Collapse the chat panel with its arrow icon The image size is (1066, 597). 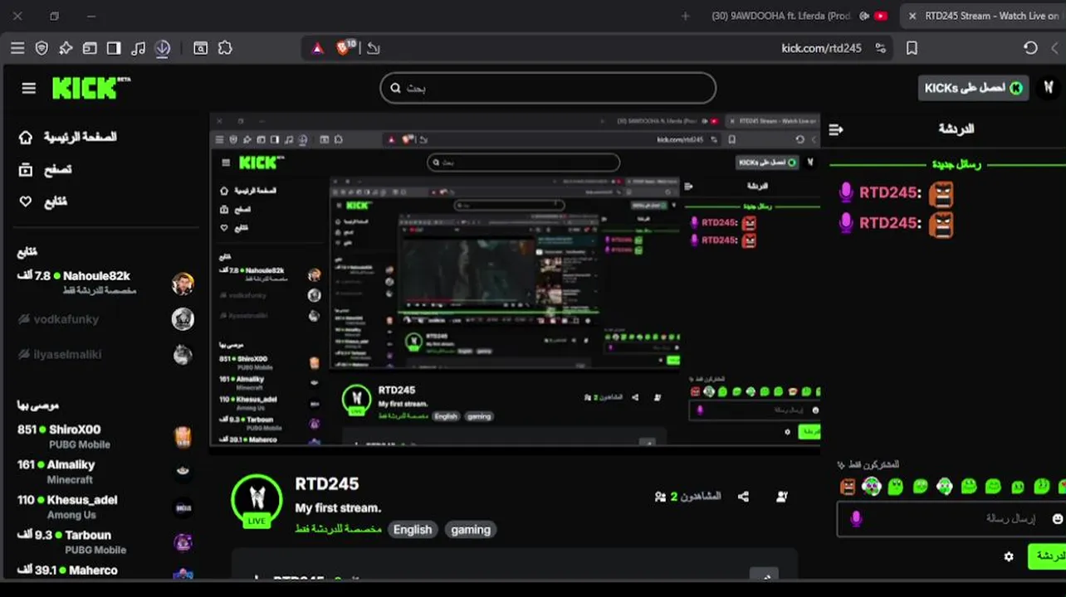[x=836, y=129]
